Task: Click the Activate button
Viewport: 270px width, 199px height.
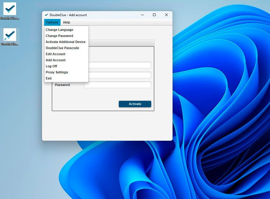Action: pos(135,104)
